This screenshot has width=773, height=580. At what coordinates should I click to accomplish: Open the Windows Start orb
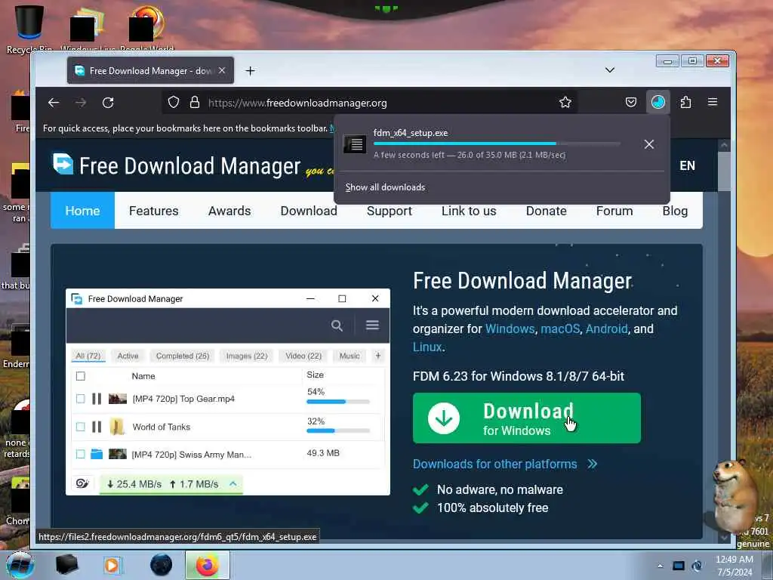point(20,565)
